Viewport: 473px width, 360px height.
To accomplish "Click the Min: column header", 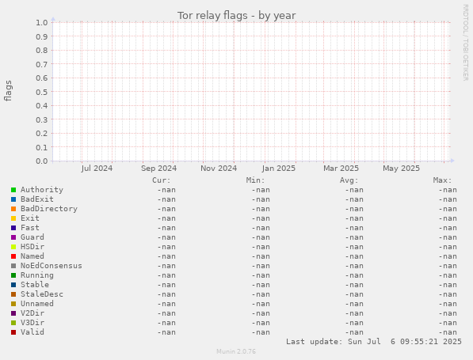I will point(255,180).
